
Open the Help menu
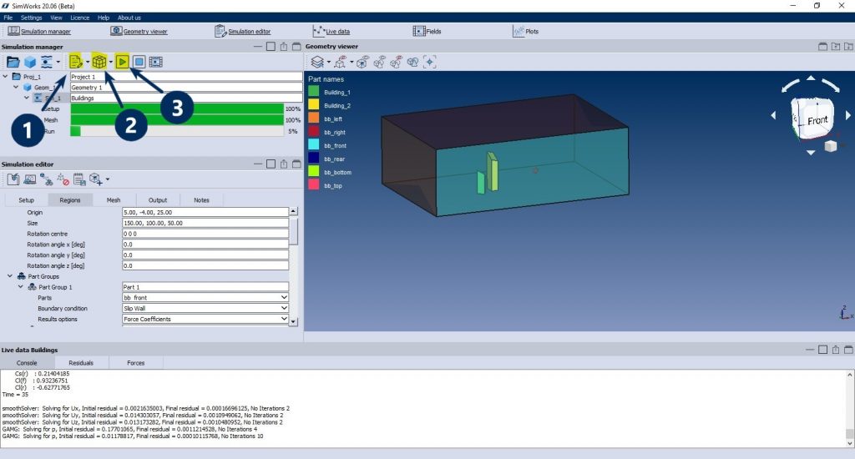(104, 18)
